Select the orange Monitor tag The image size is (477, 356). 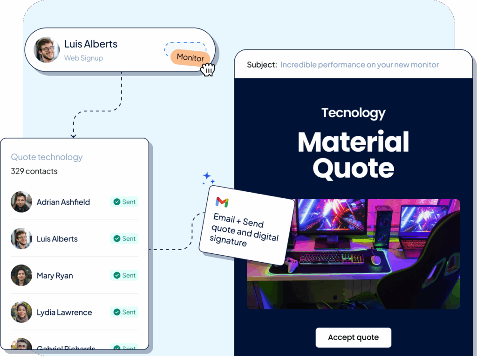pyautogui.click(x=190, y=58)
